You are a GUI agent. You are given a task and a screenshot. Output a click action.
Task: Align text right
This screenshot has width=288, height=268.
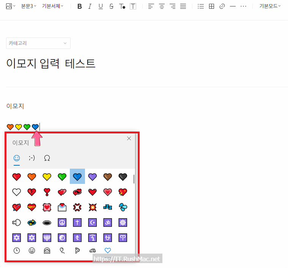172,6
